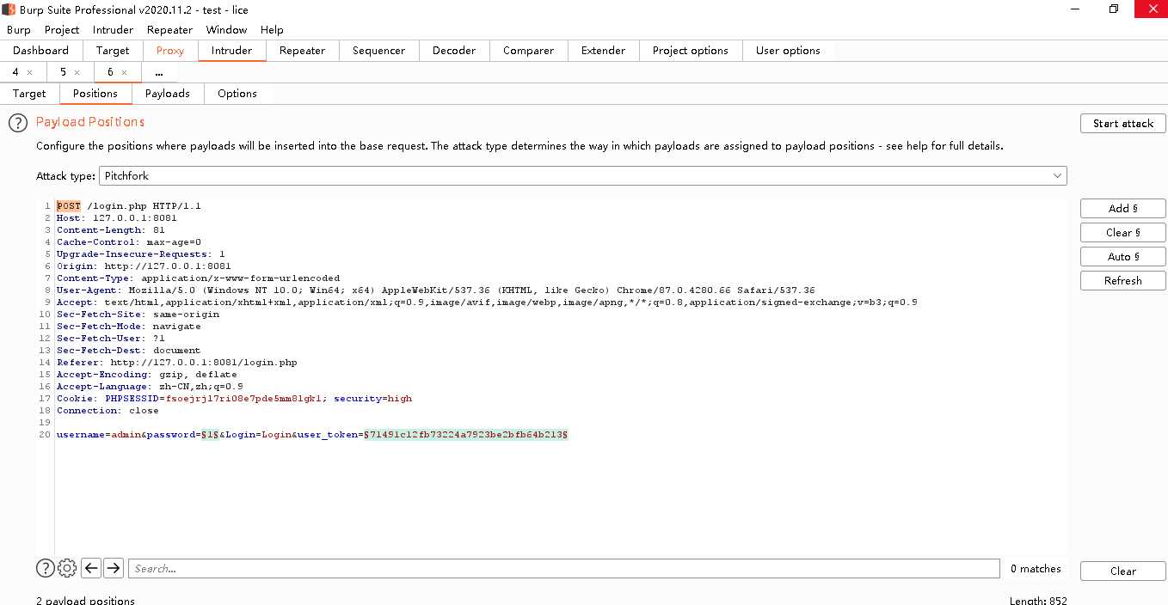This screenshot has height=605, width=1168.
Task: Select the Intruder main tab
Action: click(x=232, y=51)
